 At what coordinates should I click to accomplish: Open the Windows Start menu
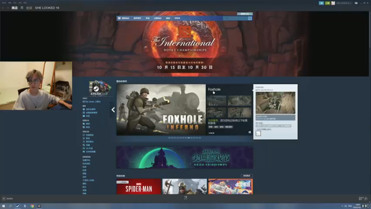[3, 206]
